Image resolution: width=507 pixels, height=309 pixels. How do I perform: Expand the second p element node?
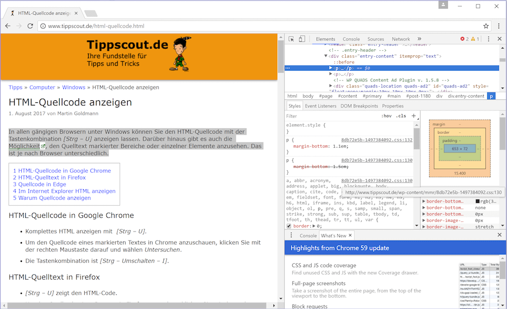click(x=331, y=74)
